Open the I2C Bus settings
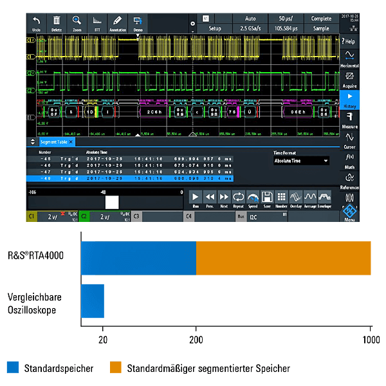 click(x=262, y=217)
